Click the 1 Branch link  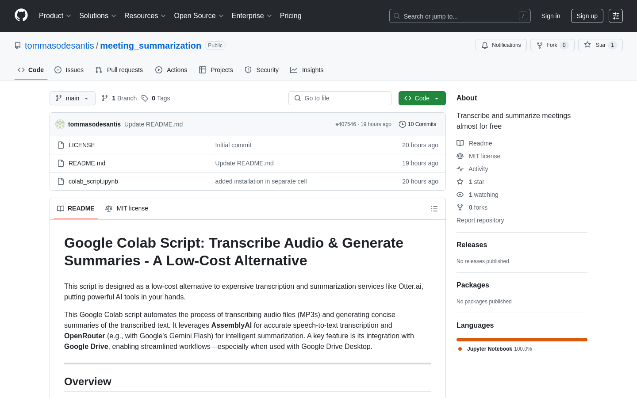119,98
